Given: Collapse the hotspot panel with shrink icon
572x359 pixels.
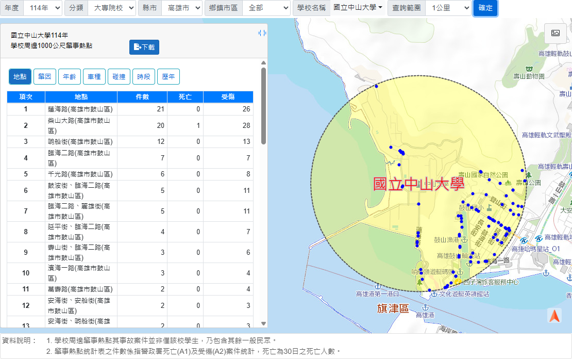Looking at the screenshot, I should [x=262, y=33].
